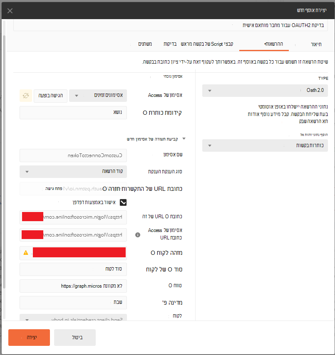The image size is (335, 355).
Task: Click the callback URL input field
Action: pyautogui.click(x=73, y=189)
